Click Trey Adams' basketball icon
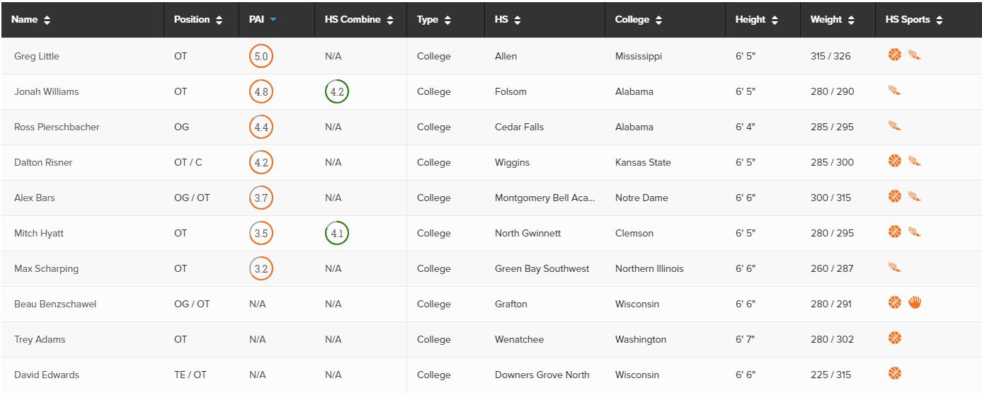 895,338
